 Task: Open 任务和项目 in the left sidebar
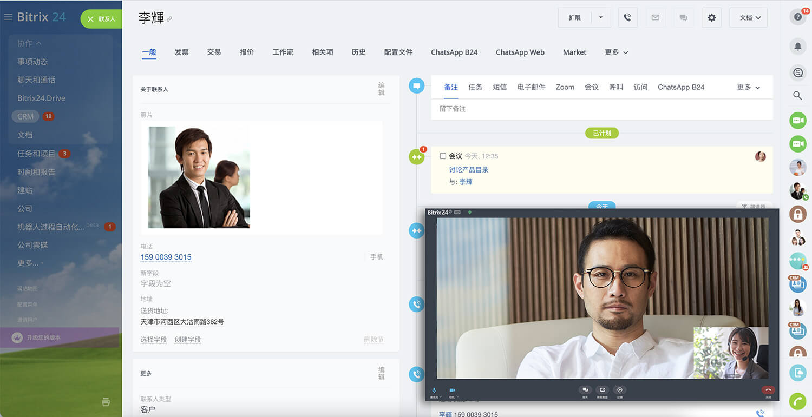coord(36,154)
